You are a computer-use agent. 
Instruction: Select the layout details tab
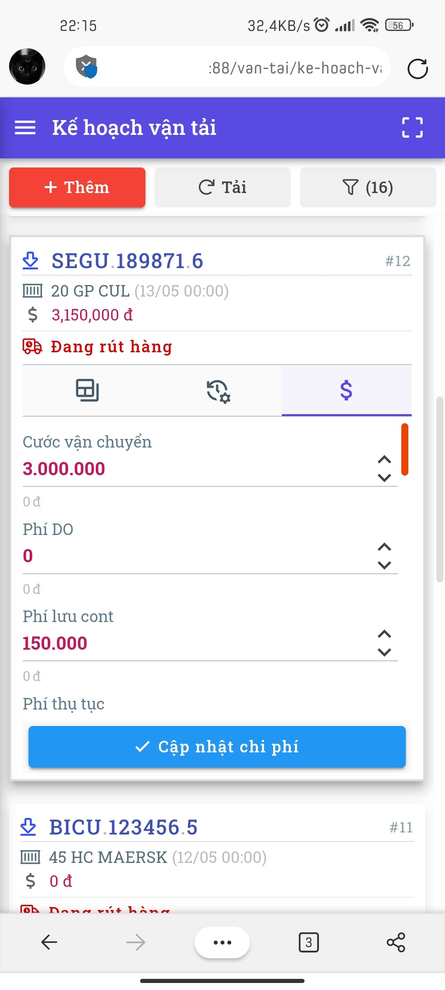[x=87, y=390]
